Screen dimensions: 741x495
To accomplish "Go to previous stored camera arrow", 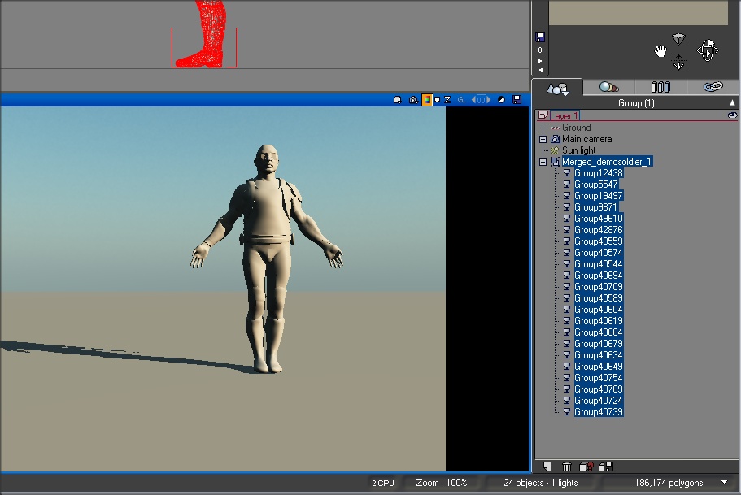I will (541, 70).
